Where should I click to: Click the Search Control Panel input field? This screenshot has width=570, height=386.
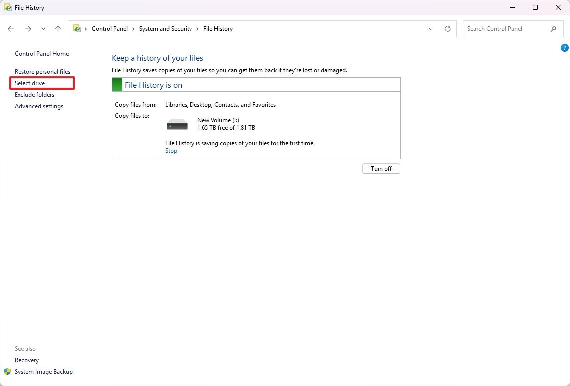504,29
